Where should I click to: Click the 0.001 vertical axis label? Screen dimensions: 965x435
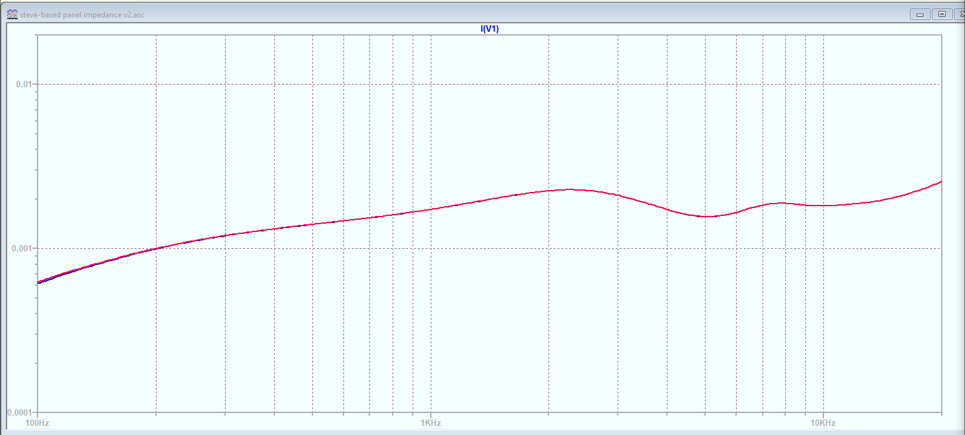(23, 248)
